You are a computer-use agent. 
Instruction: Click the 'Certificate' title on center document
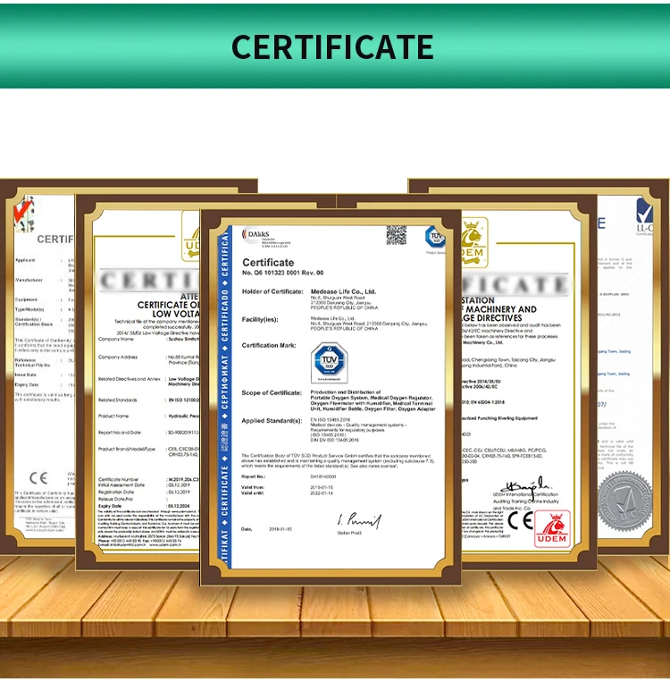point(268,262)
